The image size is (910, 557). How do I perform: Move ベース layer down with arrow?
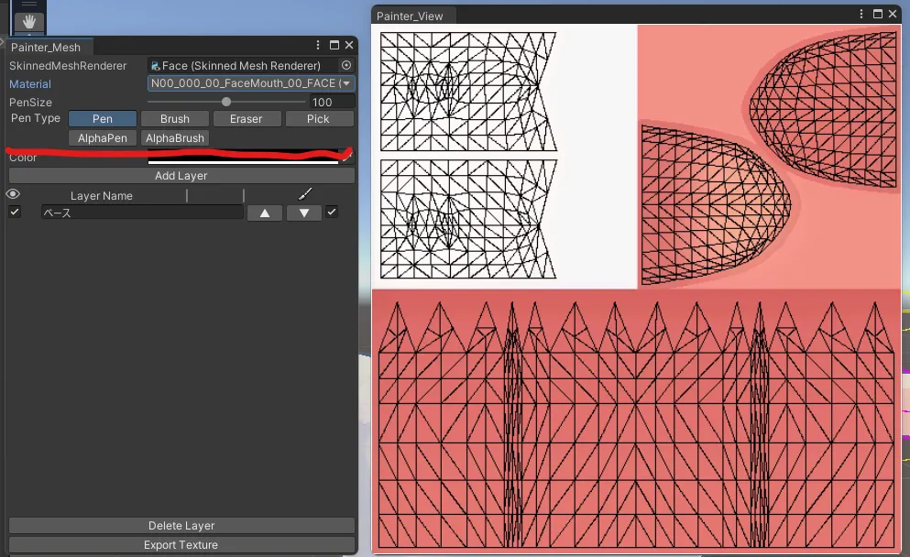point(304,213)
